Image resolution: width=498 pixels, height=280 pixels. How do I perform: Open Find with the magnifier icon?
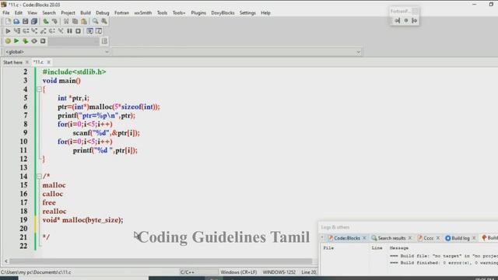95,21
